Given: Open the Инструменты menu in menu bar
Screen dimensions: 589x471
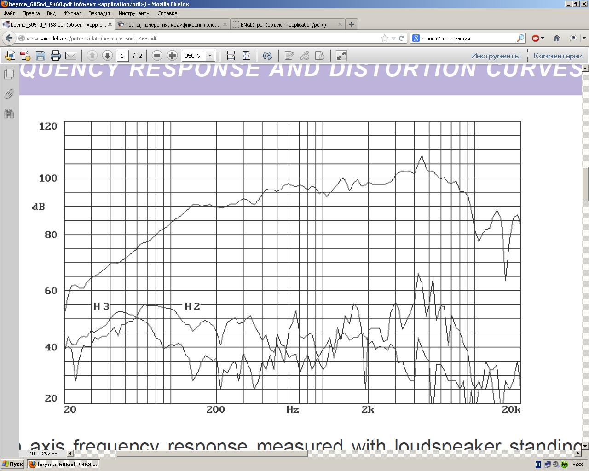Looking at the screenshot, I should [x=134, y=13].
